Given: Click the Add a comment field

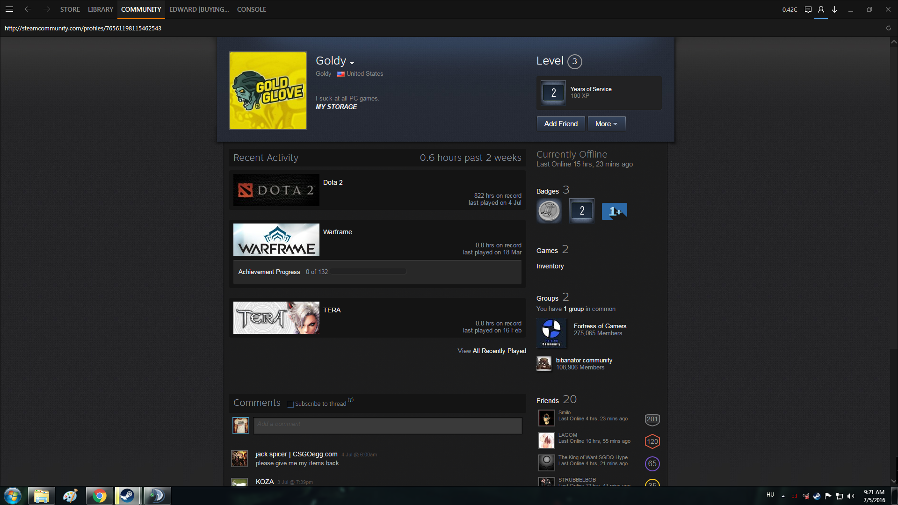Looking at the screenshot, I should pos(387,425).
